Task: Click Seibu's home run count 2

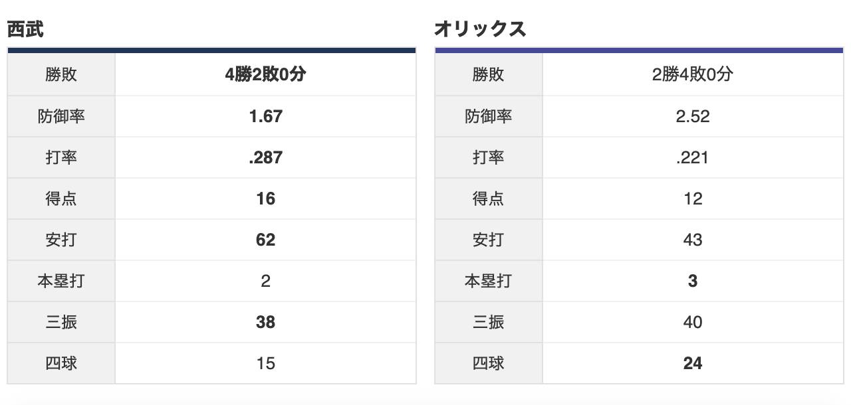Action: pyautogui.click(x=265, y=281)
